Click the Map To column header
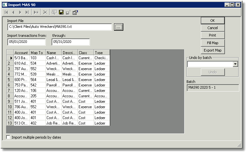 click(x=38, y=52)
